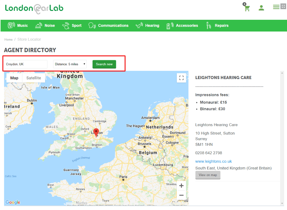Click the phone number 0208 642 2798

209,153
